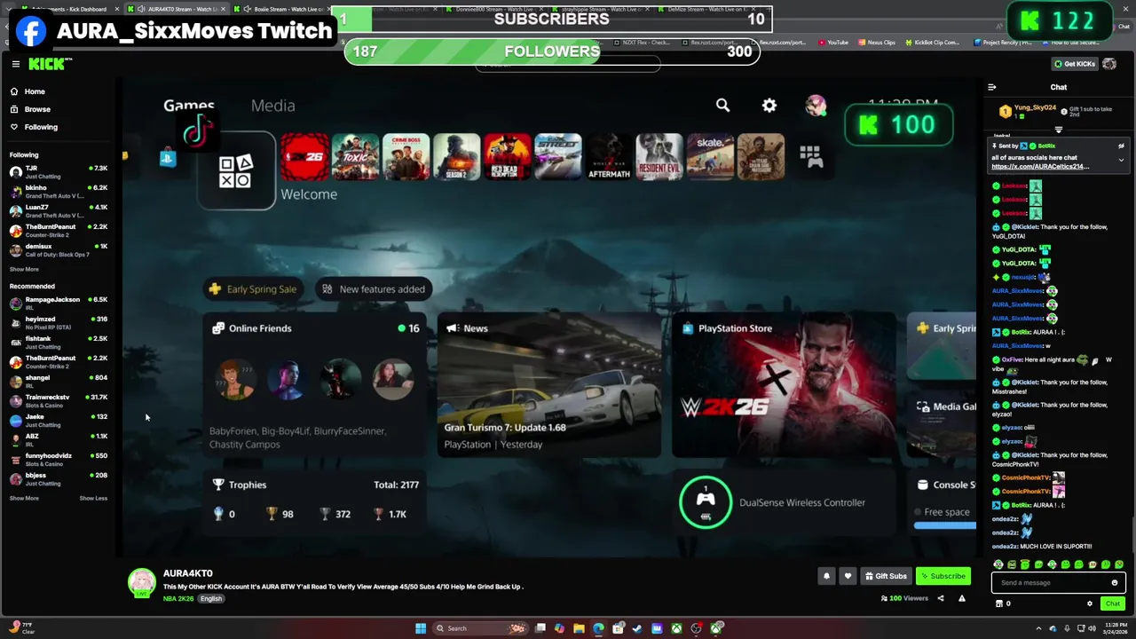Show less recommended channels
This screenshot has width=1136, height=639.
[93, 498]
